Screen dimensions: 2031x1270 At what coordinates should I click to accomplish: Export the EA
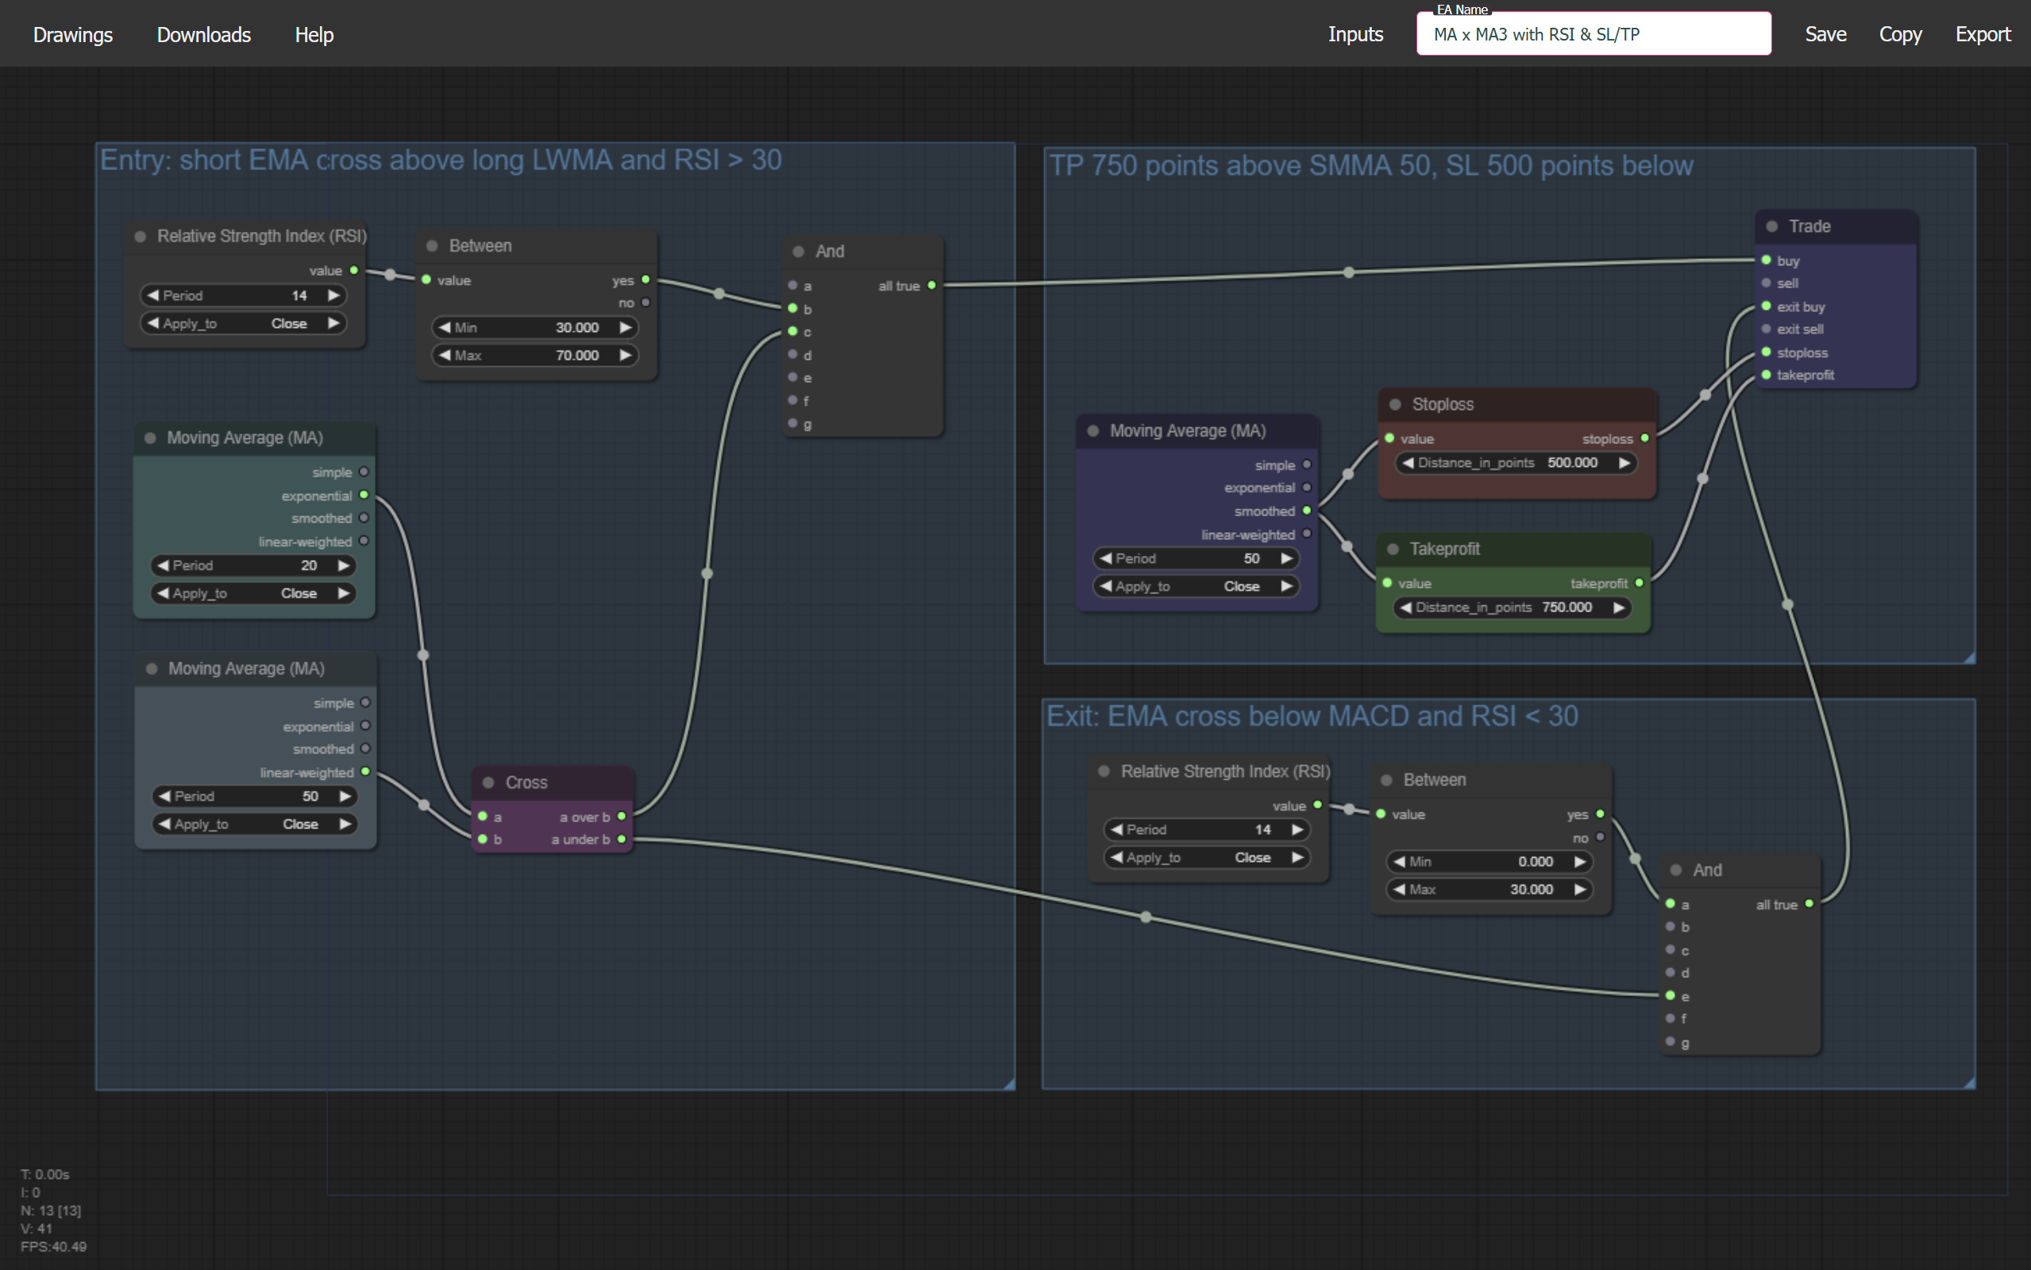point(1983,34)
